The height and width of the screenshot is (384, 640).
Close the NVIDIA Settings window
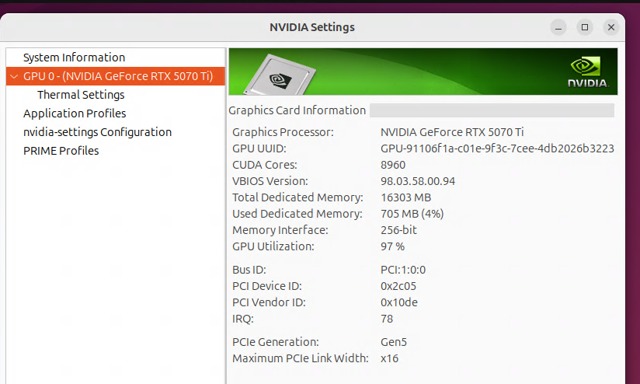611,27
